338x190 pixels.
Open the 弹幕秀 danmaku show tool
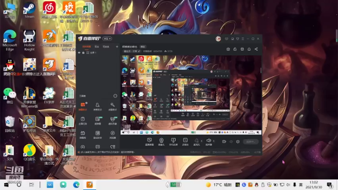83,135
